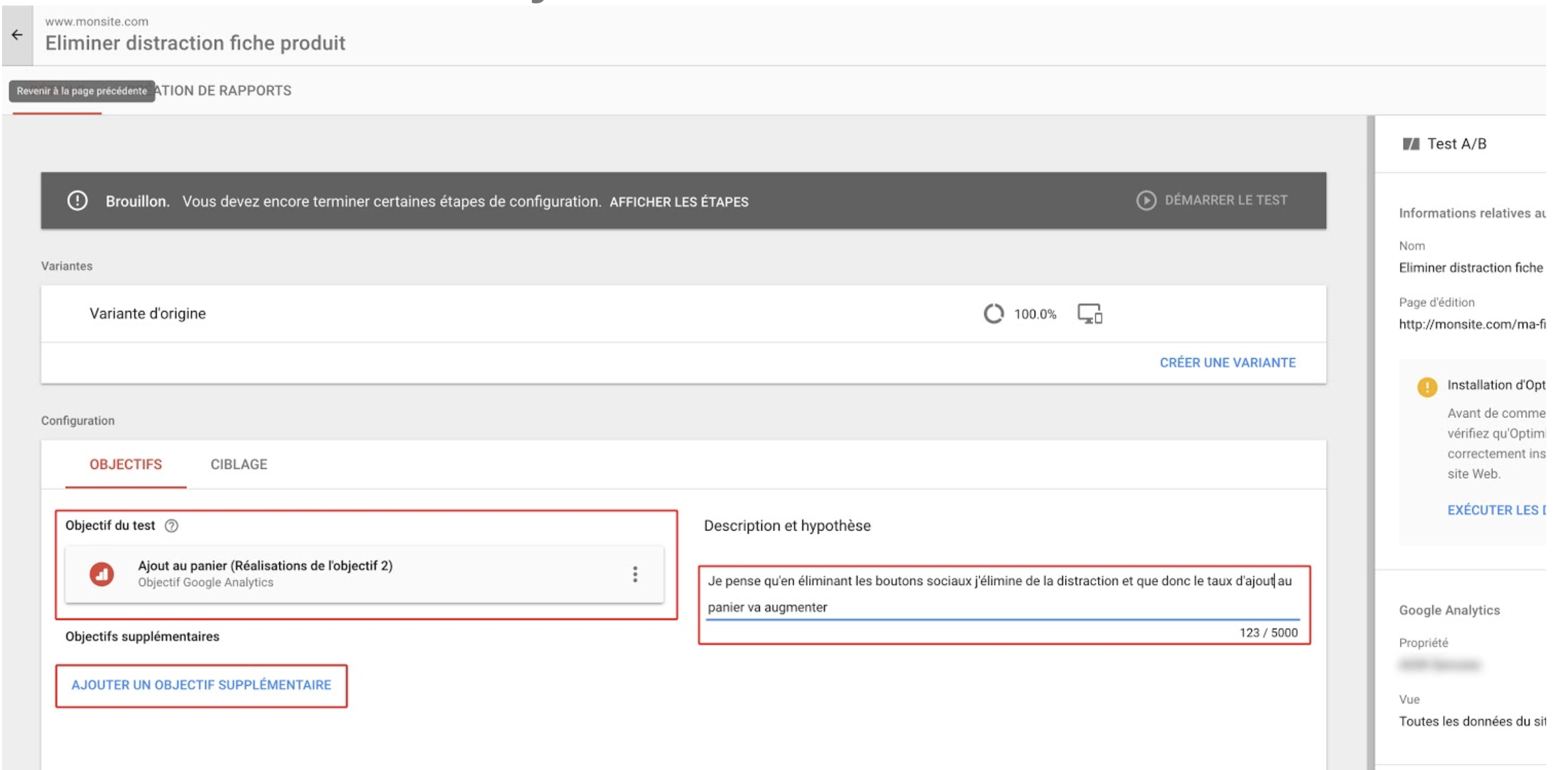
Task: Switch to the Ciblage tab
Action: click(238, 464)
